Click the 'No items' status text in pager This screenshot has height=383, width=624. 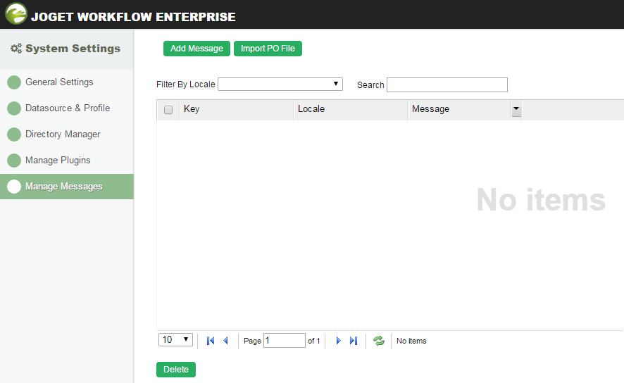[x=411, y=341]
